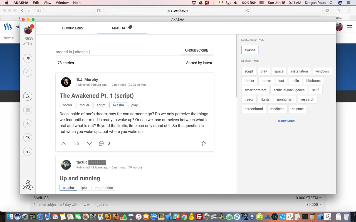Open the Help menu
The height and width of the screenshot is (222, 356).
[77, 3]
